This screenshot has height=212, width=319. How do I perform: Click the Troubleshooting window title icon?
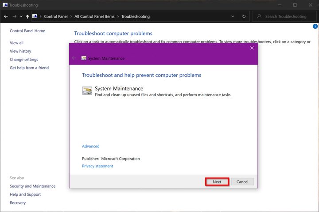[5, 5]
